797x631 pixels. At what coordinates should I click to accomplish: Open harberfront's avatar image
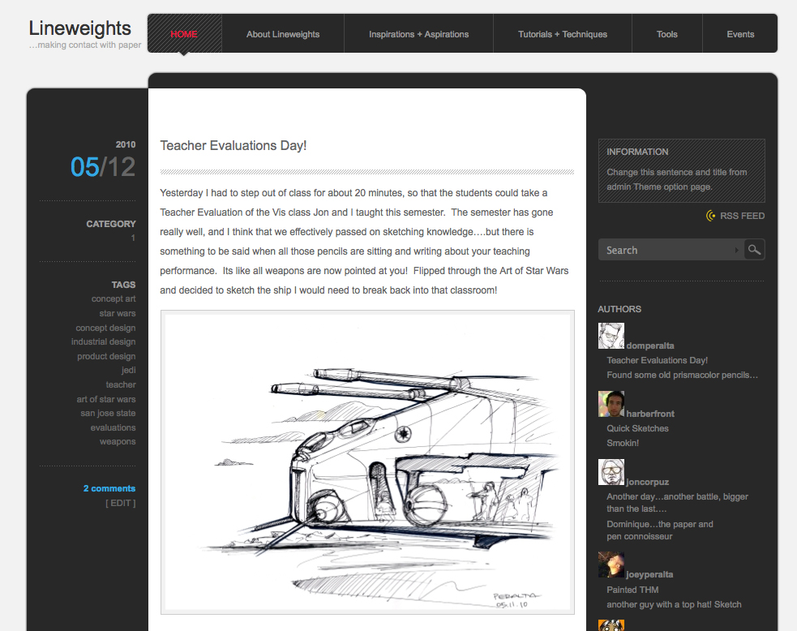coord(611,404)
